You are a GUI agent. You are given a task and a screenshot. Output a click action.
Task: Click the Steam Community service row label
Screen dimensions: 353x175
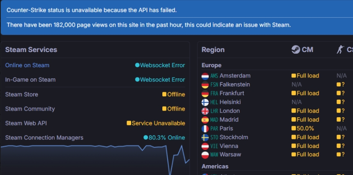(x=30, y=109)
